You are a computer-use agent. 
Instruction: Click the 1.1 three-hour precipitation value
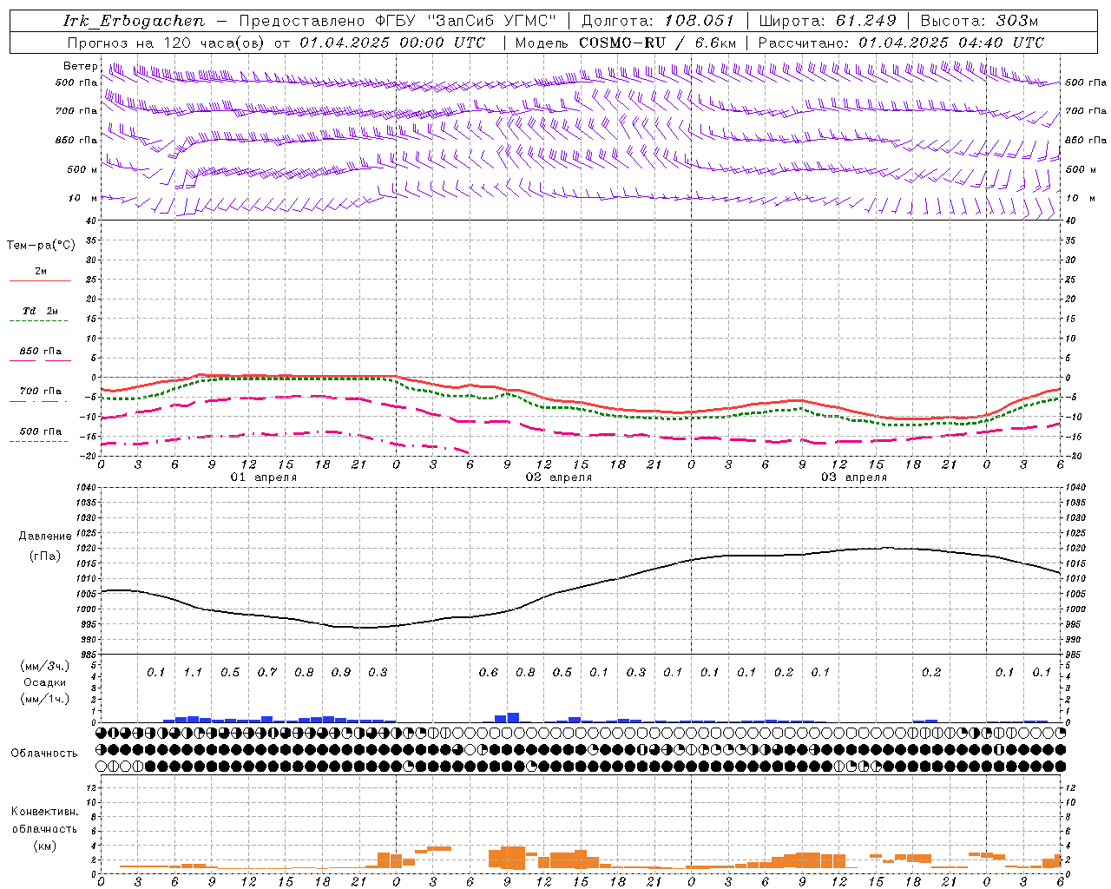click(193, 672)
